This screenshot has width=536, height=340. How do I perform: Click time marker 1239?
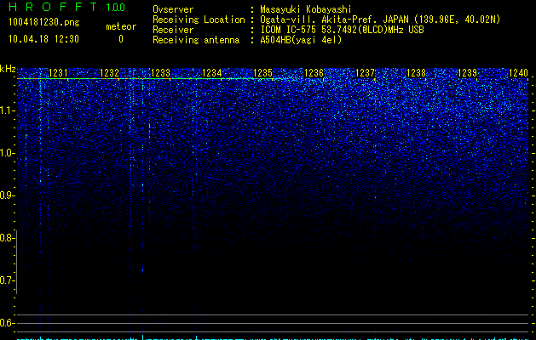point(467,73)
